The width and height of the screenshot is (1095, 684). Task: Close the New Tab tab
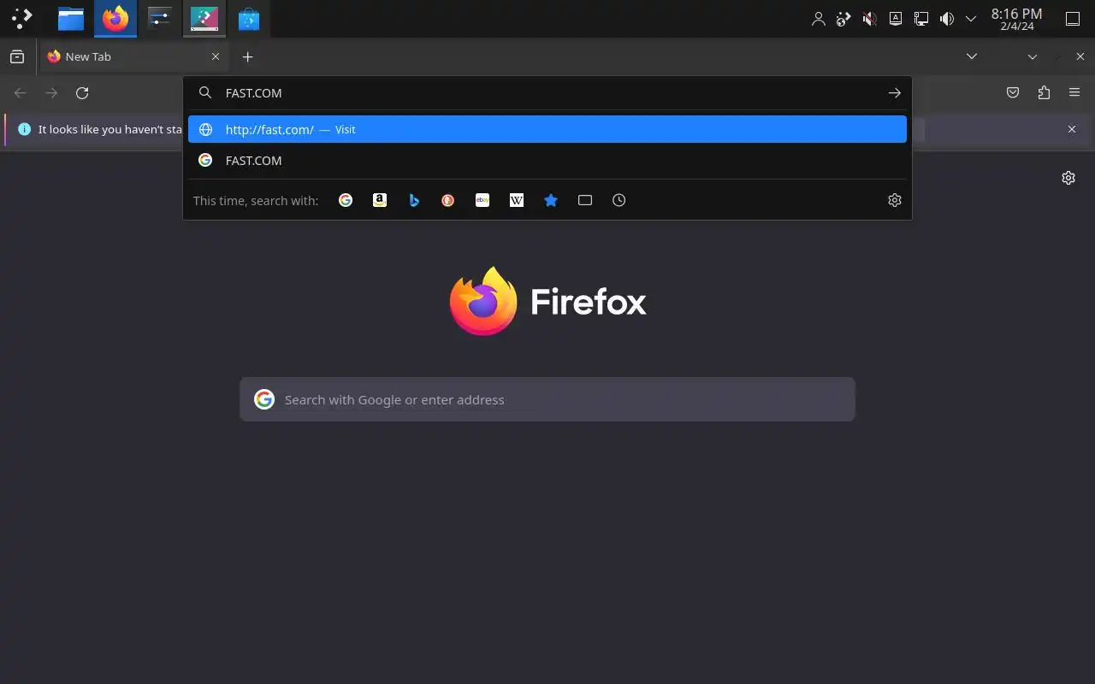216,56
